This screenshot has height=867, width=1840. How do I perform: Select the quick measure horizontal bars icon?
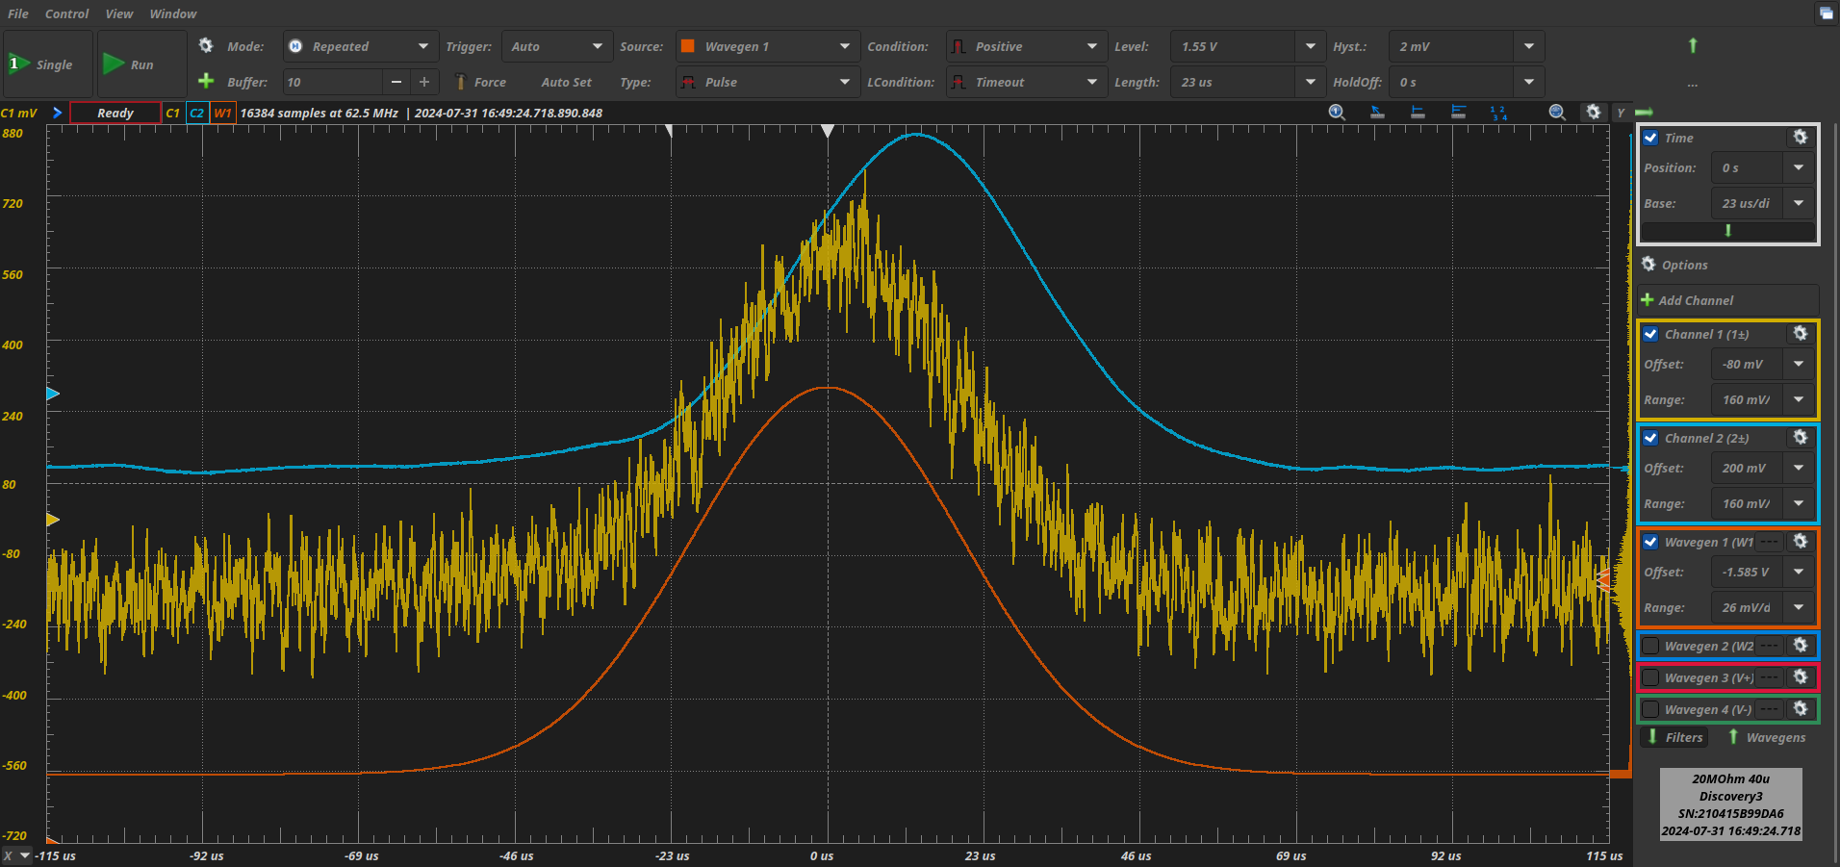pos(1458,113)
